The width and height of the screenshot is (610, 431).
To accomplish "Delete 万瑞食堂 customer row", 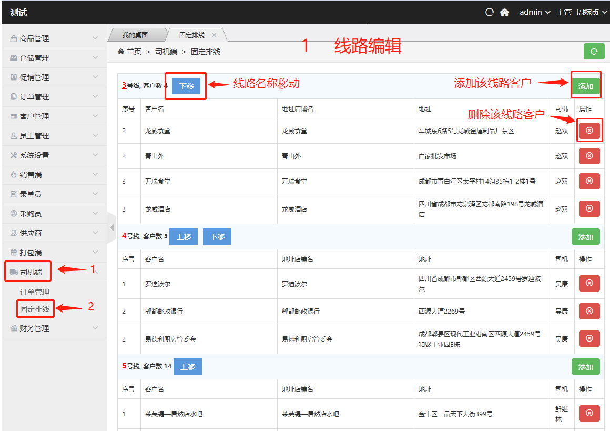I will click(x=589, y=181).
